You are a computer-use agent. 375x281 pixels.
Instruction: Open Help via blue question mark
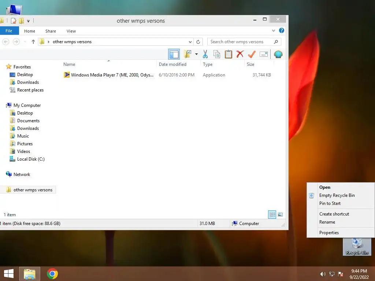click(282, 30)
